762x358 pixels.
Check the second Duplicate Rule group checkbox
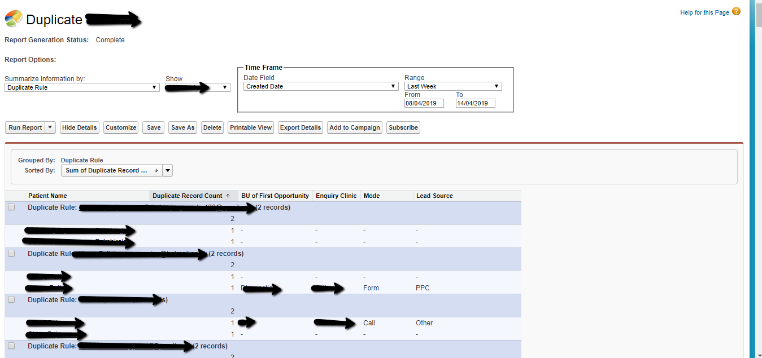click(x=11, y=254)
